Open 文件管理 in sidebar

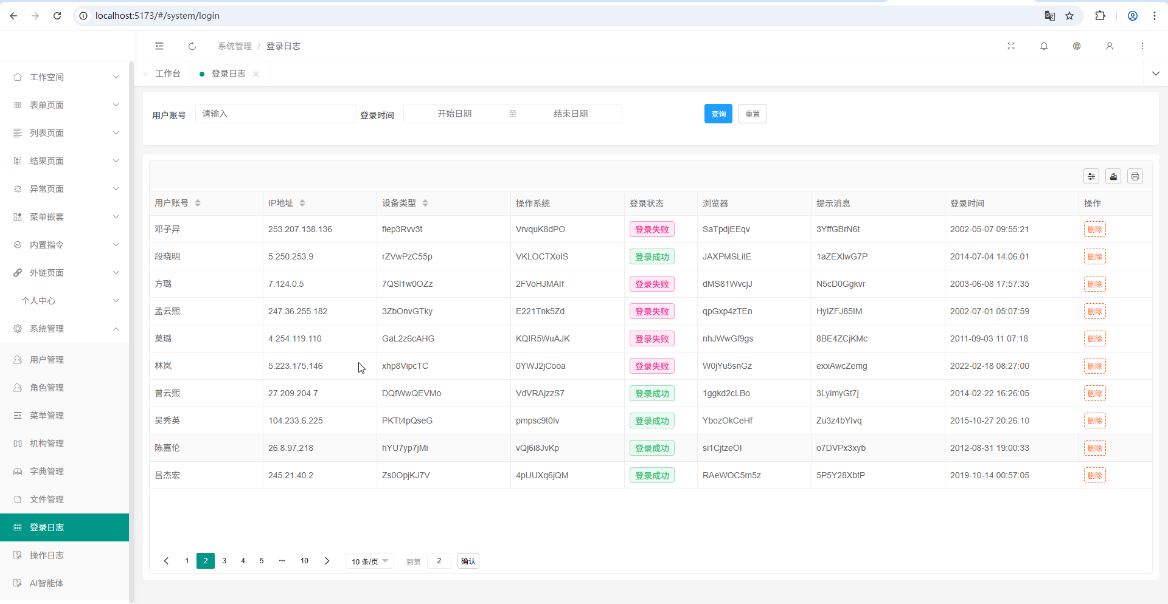pos(64,499)
